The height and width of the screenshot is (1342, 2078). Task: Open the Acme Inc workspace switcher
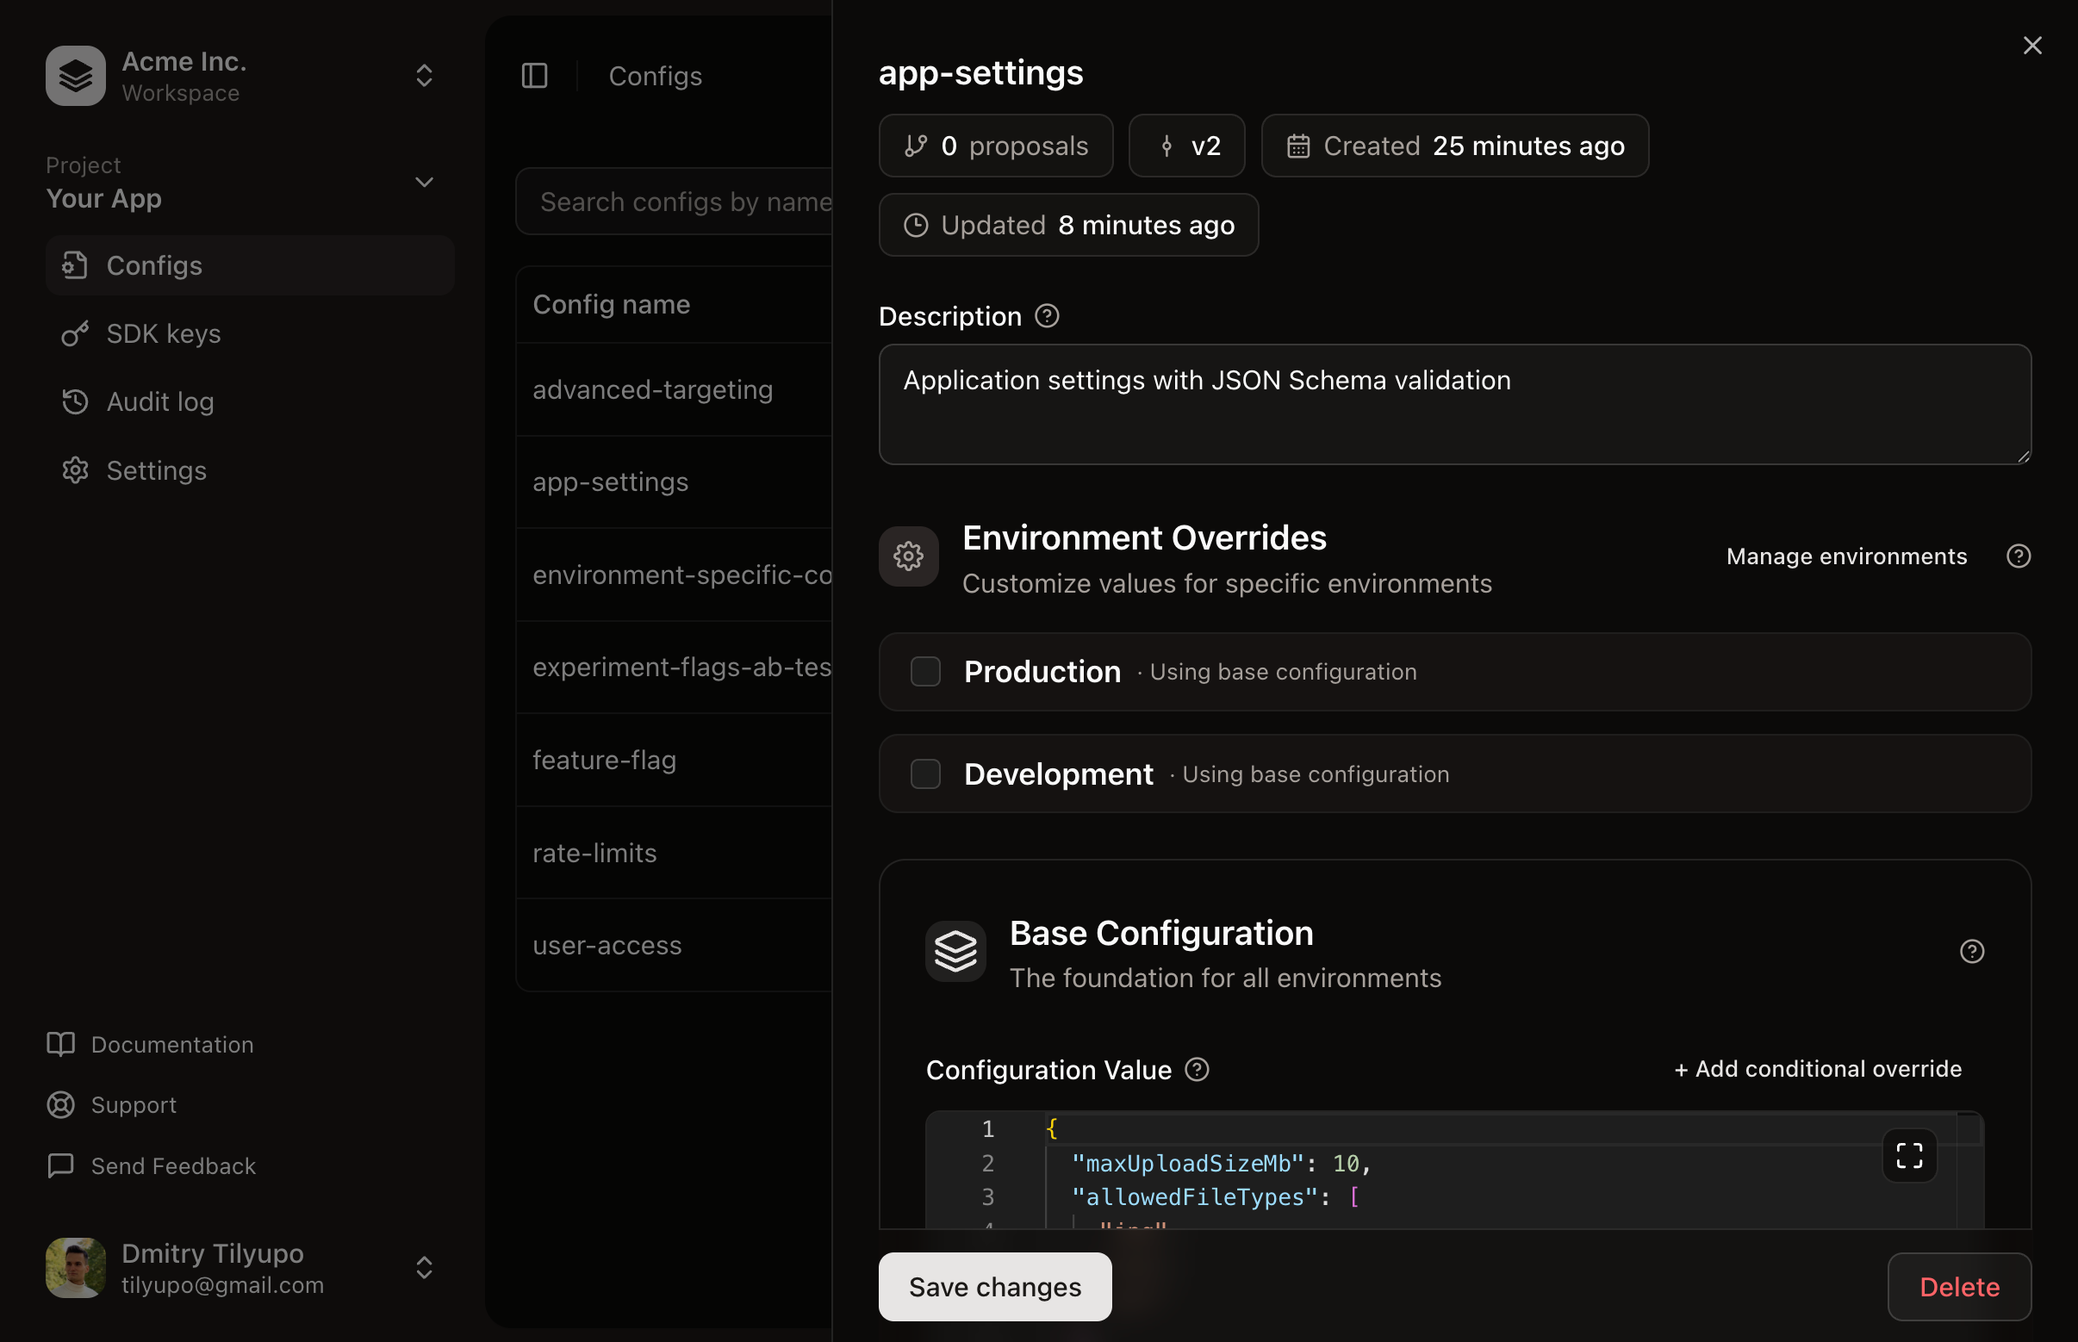424,76
